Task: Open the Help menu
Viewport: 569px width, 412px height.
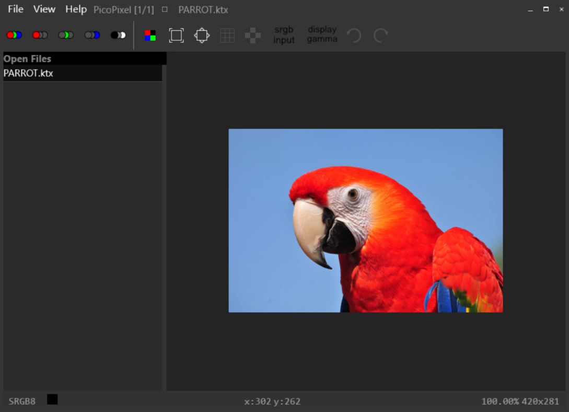Action: pos(76,9)
